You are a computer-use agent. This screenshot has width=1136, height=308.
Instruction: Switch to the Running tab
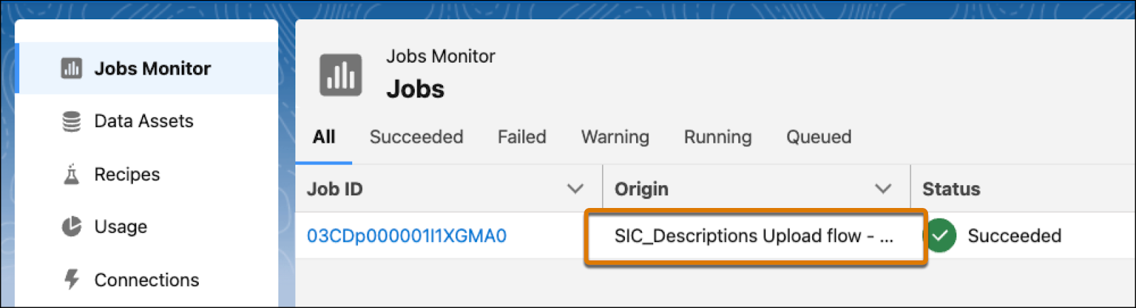point(718,137)
